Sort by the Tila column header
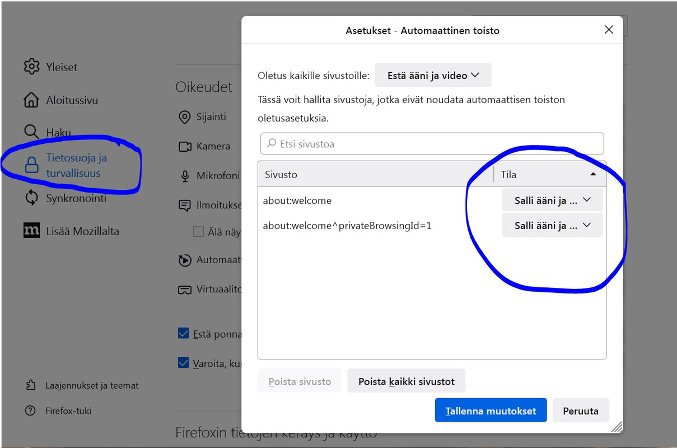The height and width of the screenshot is (448, 677). pos(549,174)
